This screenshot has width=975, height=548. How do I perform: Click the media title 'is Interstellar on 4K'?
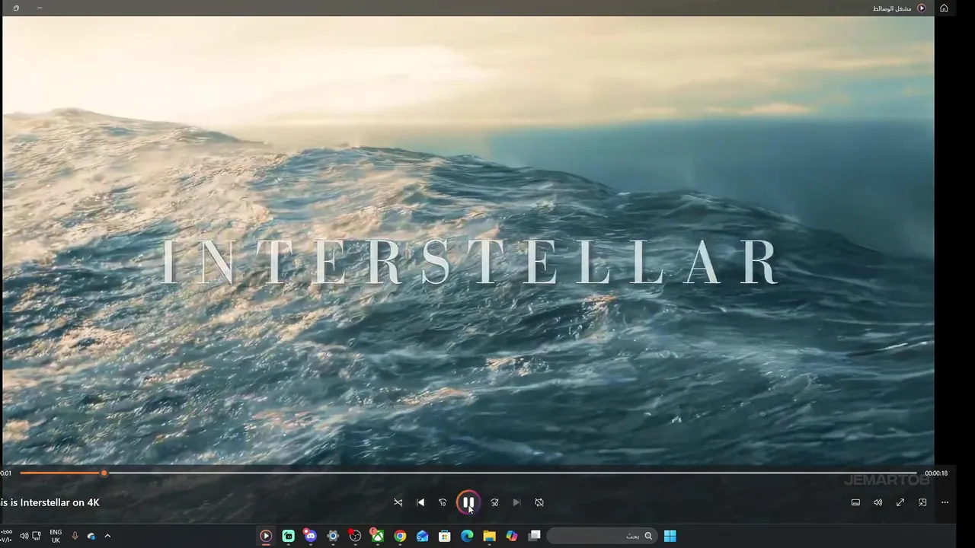pos(50,502)
